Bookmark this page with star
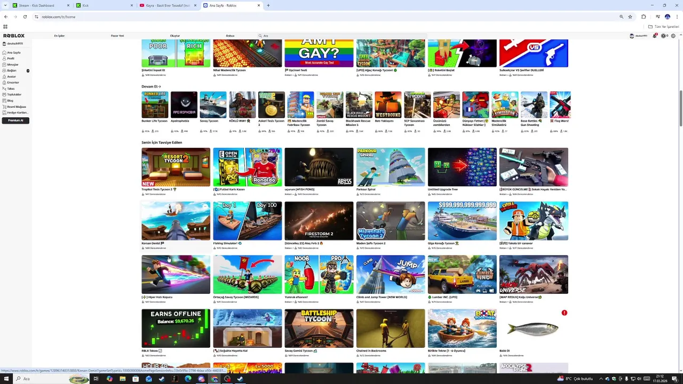Image resolution: width=683 pixels, height=384 pixels. click(630, 17)
